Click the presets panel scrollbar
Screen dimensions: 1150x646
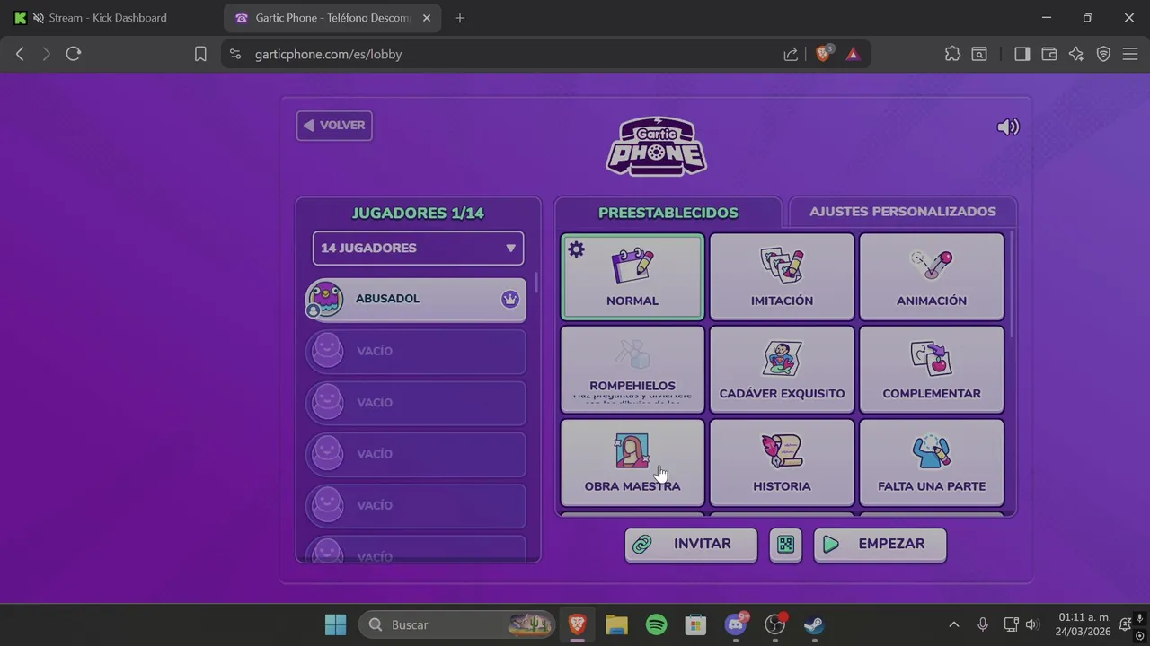pyautogui.click(x=1012, y=284)
